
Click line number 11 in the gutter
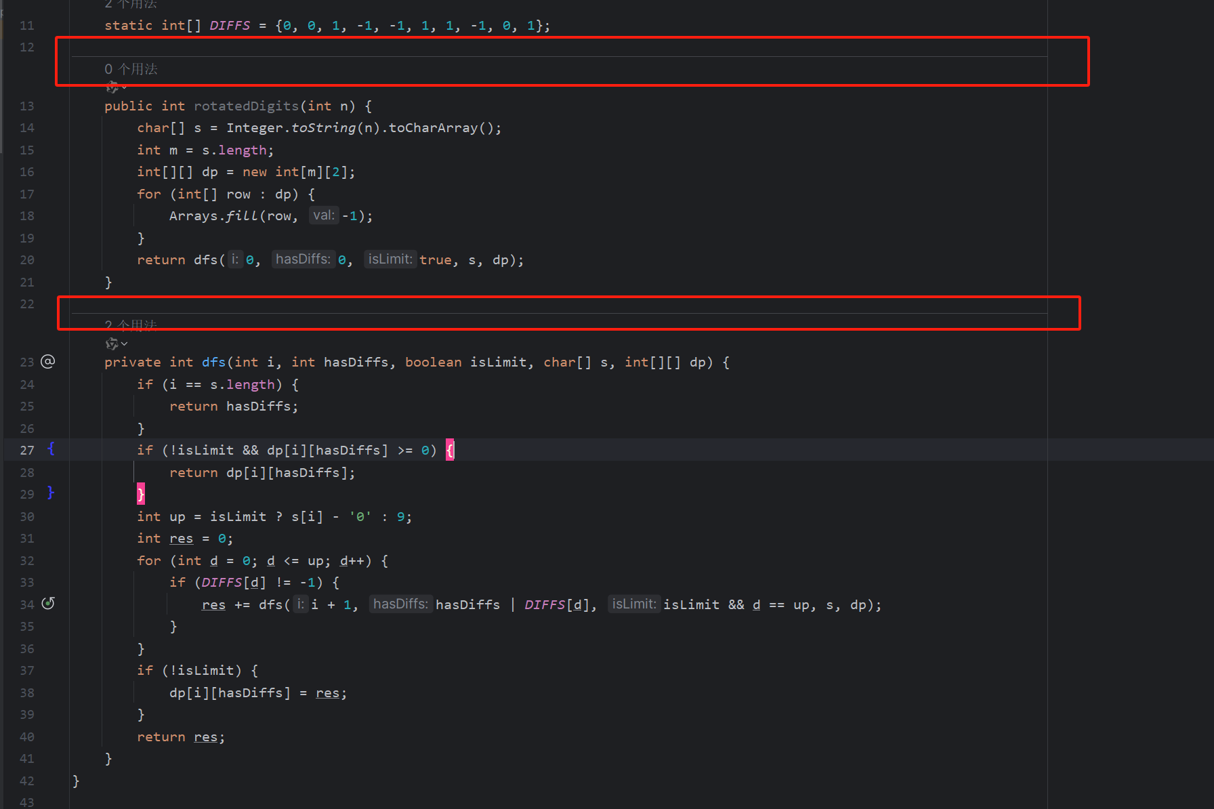(x=27, y=26)
